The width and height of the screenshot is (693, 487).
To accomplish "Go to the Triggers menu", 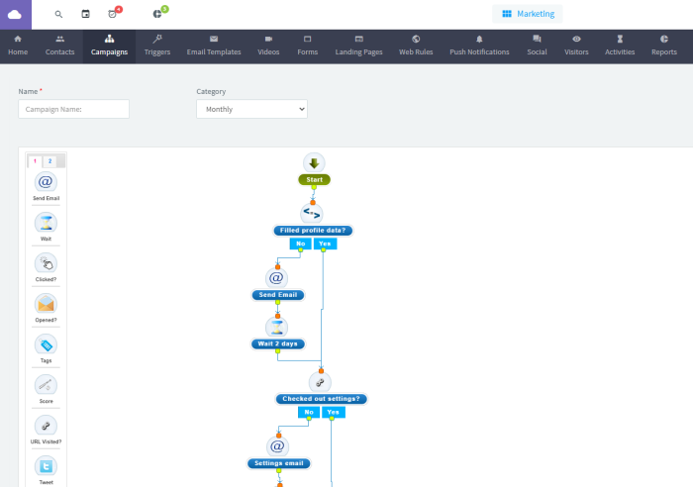I will pos(157,46).
